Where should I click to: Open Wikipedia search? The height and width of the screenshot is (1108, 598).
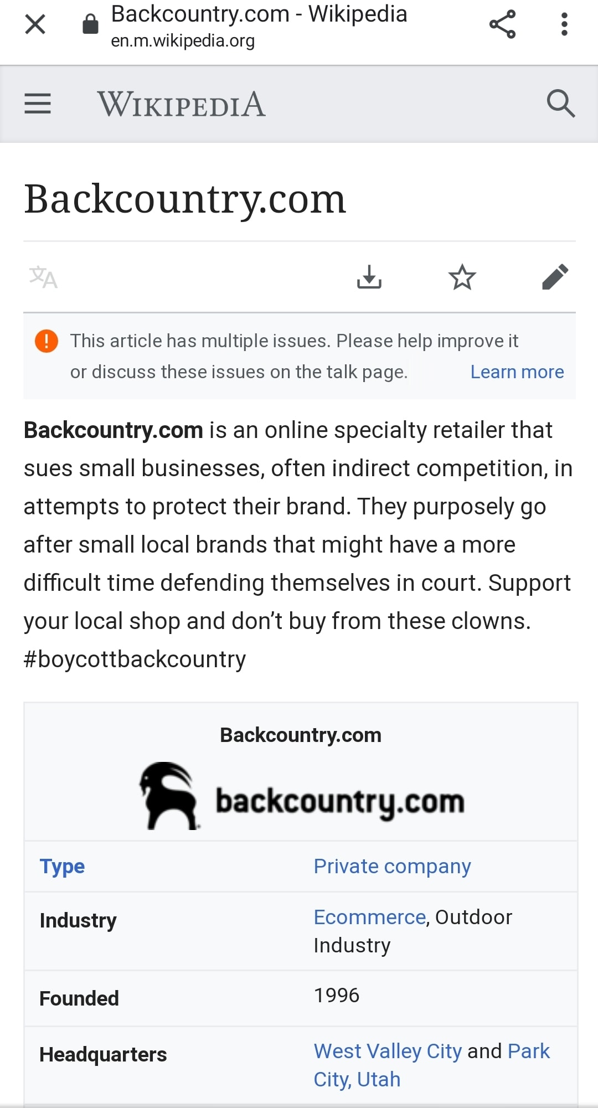[x=560, y=104]
